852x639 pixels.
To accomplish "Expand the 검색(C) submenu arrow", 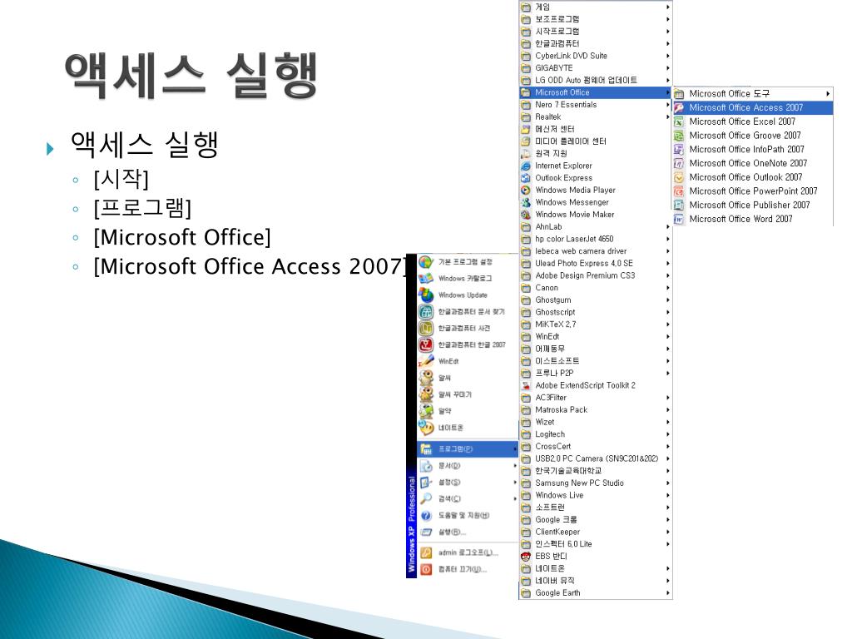I will (x=514, y=499).
